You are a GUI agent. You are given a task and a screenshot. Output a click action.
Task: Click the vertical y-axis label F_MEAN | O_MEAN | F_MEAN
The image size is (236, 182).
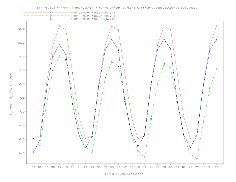point(11,93)
